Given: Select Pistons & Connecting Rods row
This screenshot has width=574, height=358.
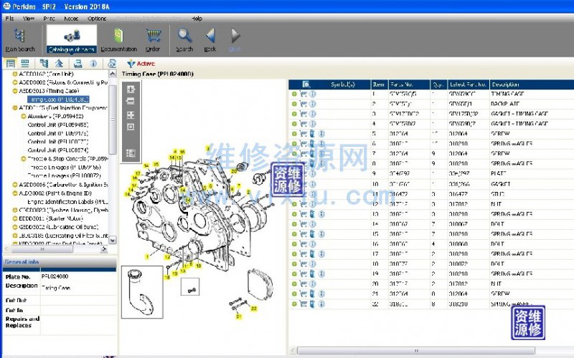Looking at the screenshot, I should click(63, 82).
